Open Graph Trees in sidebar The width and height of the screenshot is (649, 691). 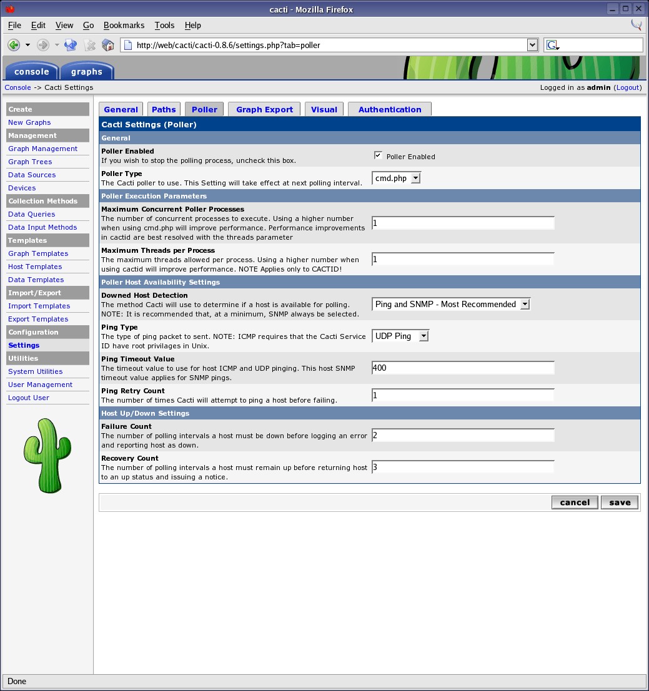click(x=30, y=162)
